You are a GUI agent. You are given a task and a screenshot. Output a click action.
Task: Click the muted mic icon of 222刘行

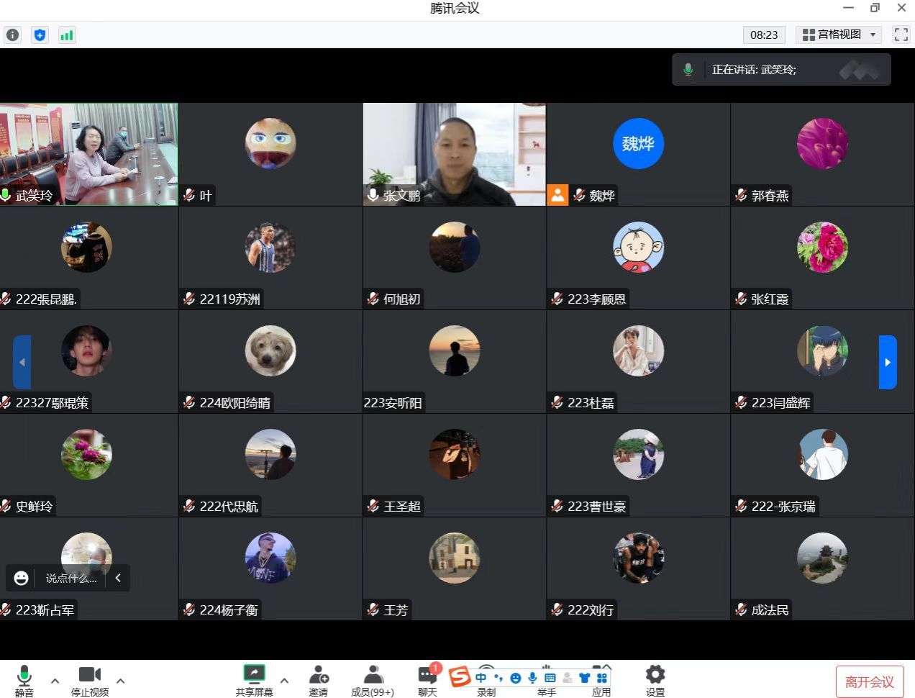[x=557, y=609]
